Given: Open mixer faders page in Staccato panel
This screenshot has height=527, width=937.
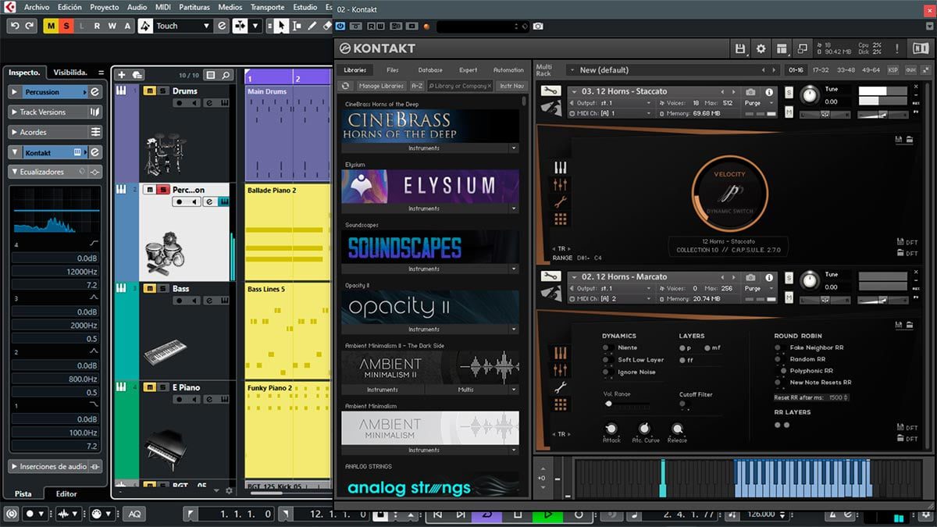Looking at the screenshot, I should pos(560,185).
